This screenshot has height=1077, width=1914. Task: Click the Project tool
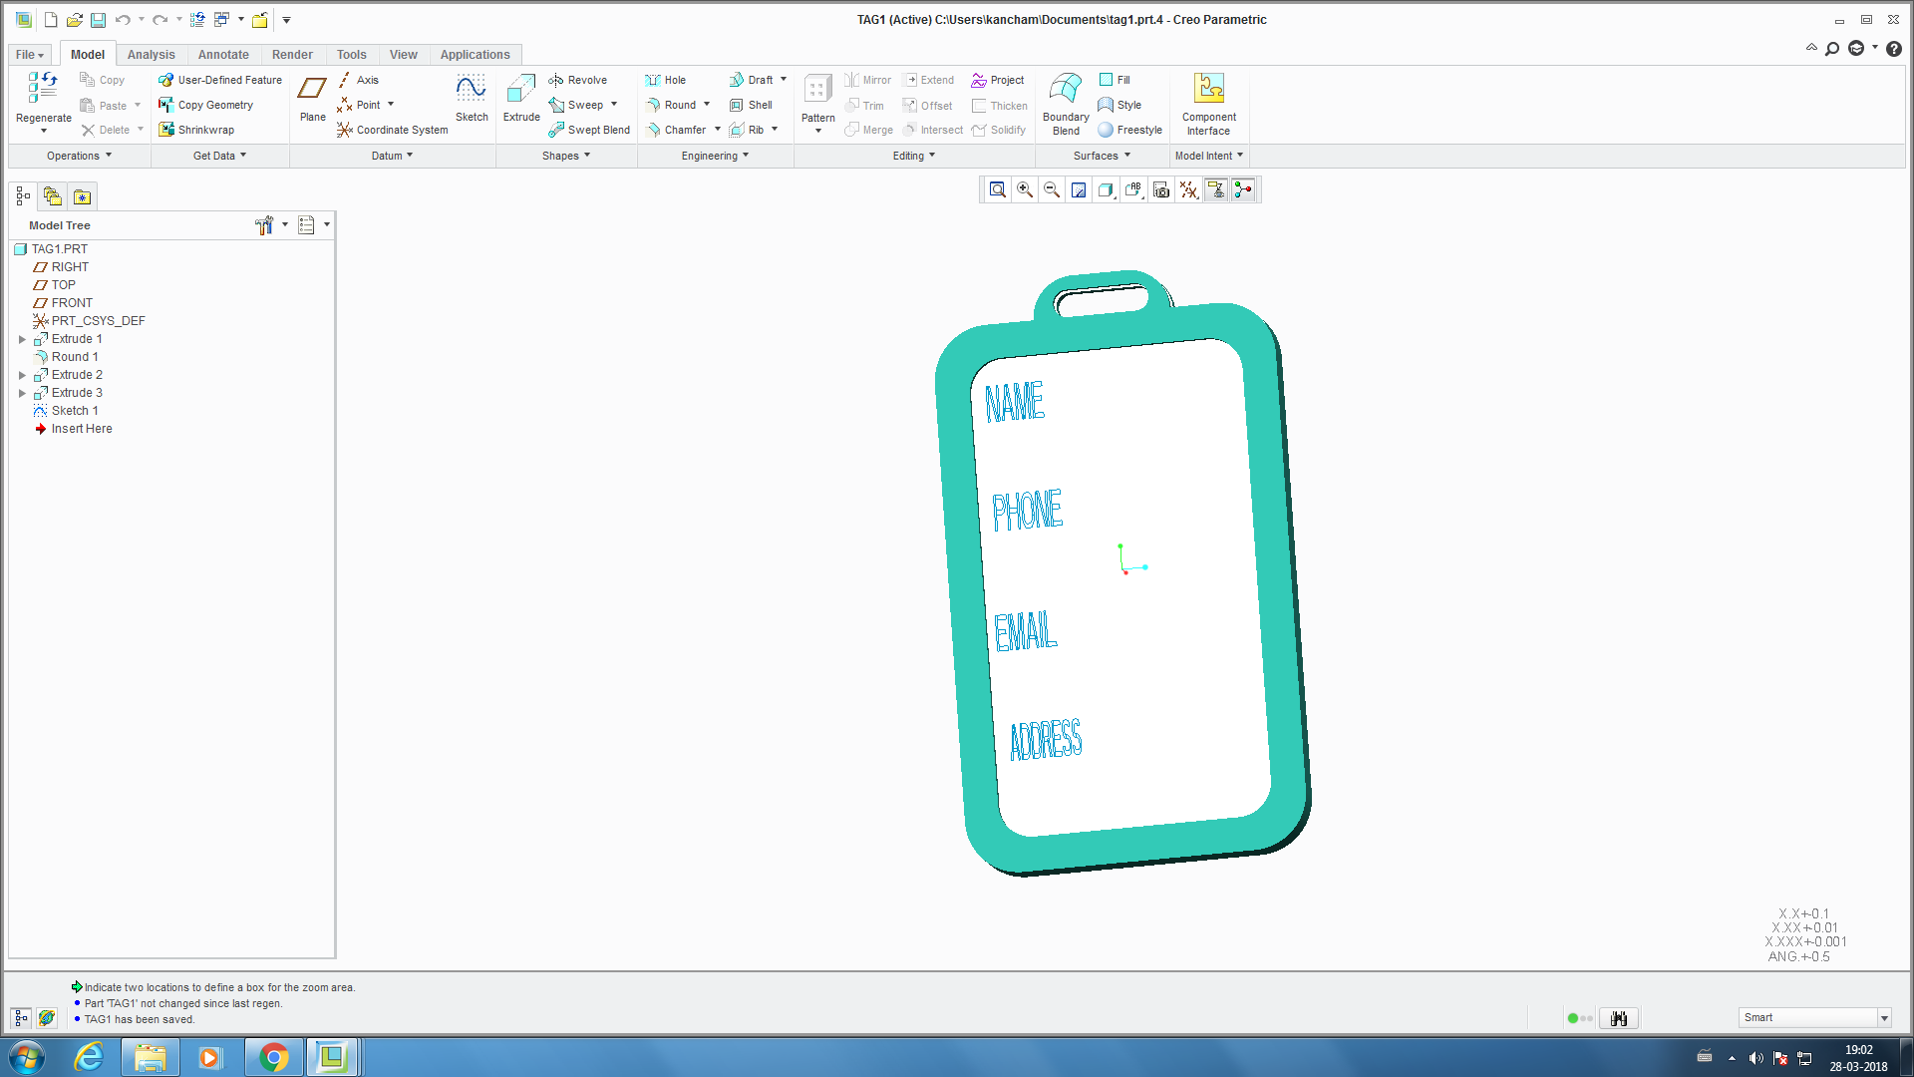[x=998, y=80]
